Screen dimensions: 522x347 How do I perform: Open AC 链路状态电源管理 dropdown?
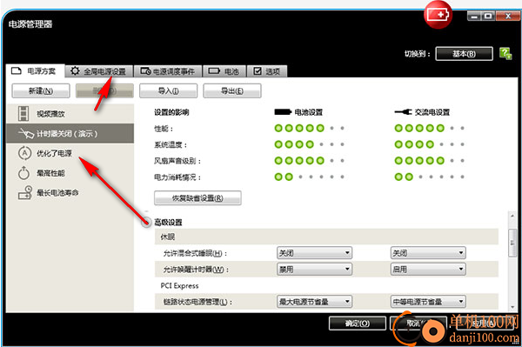428,302
